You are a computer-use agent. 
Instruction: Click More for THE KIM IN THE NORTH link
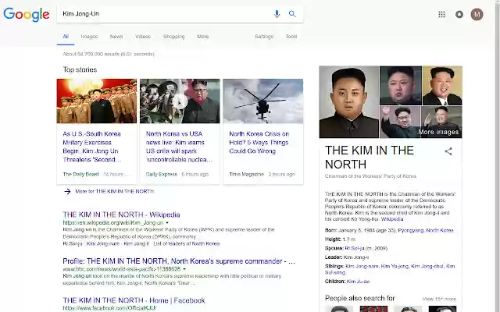(x=115, y=191)
